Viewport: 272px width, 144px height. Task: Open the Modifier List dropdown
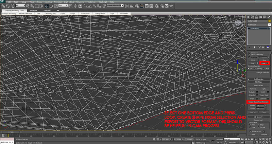point(259,25)
